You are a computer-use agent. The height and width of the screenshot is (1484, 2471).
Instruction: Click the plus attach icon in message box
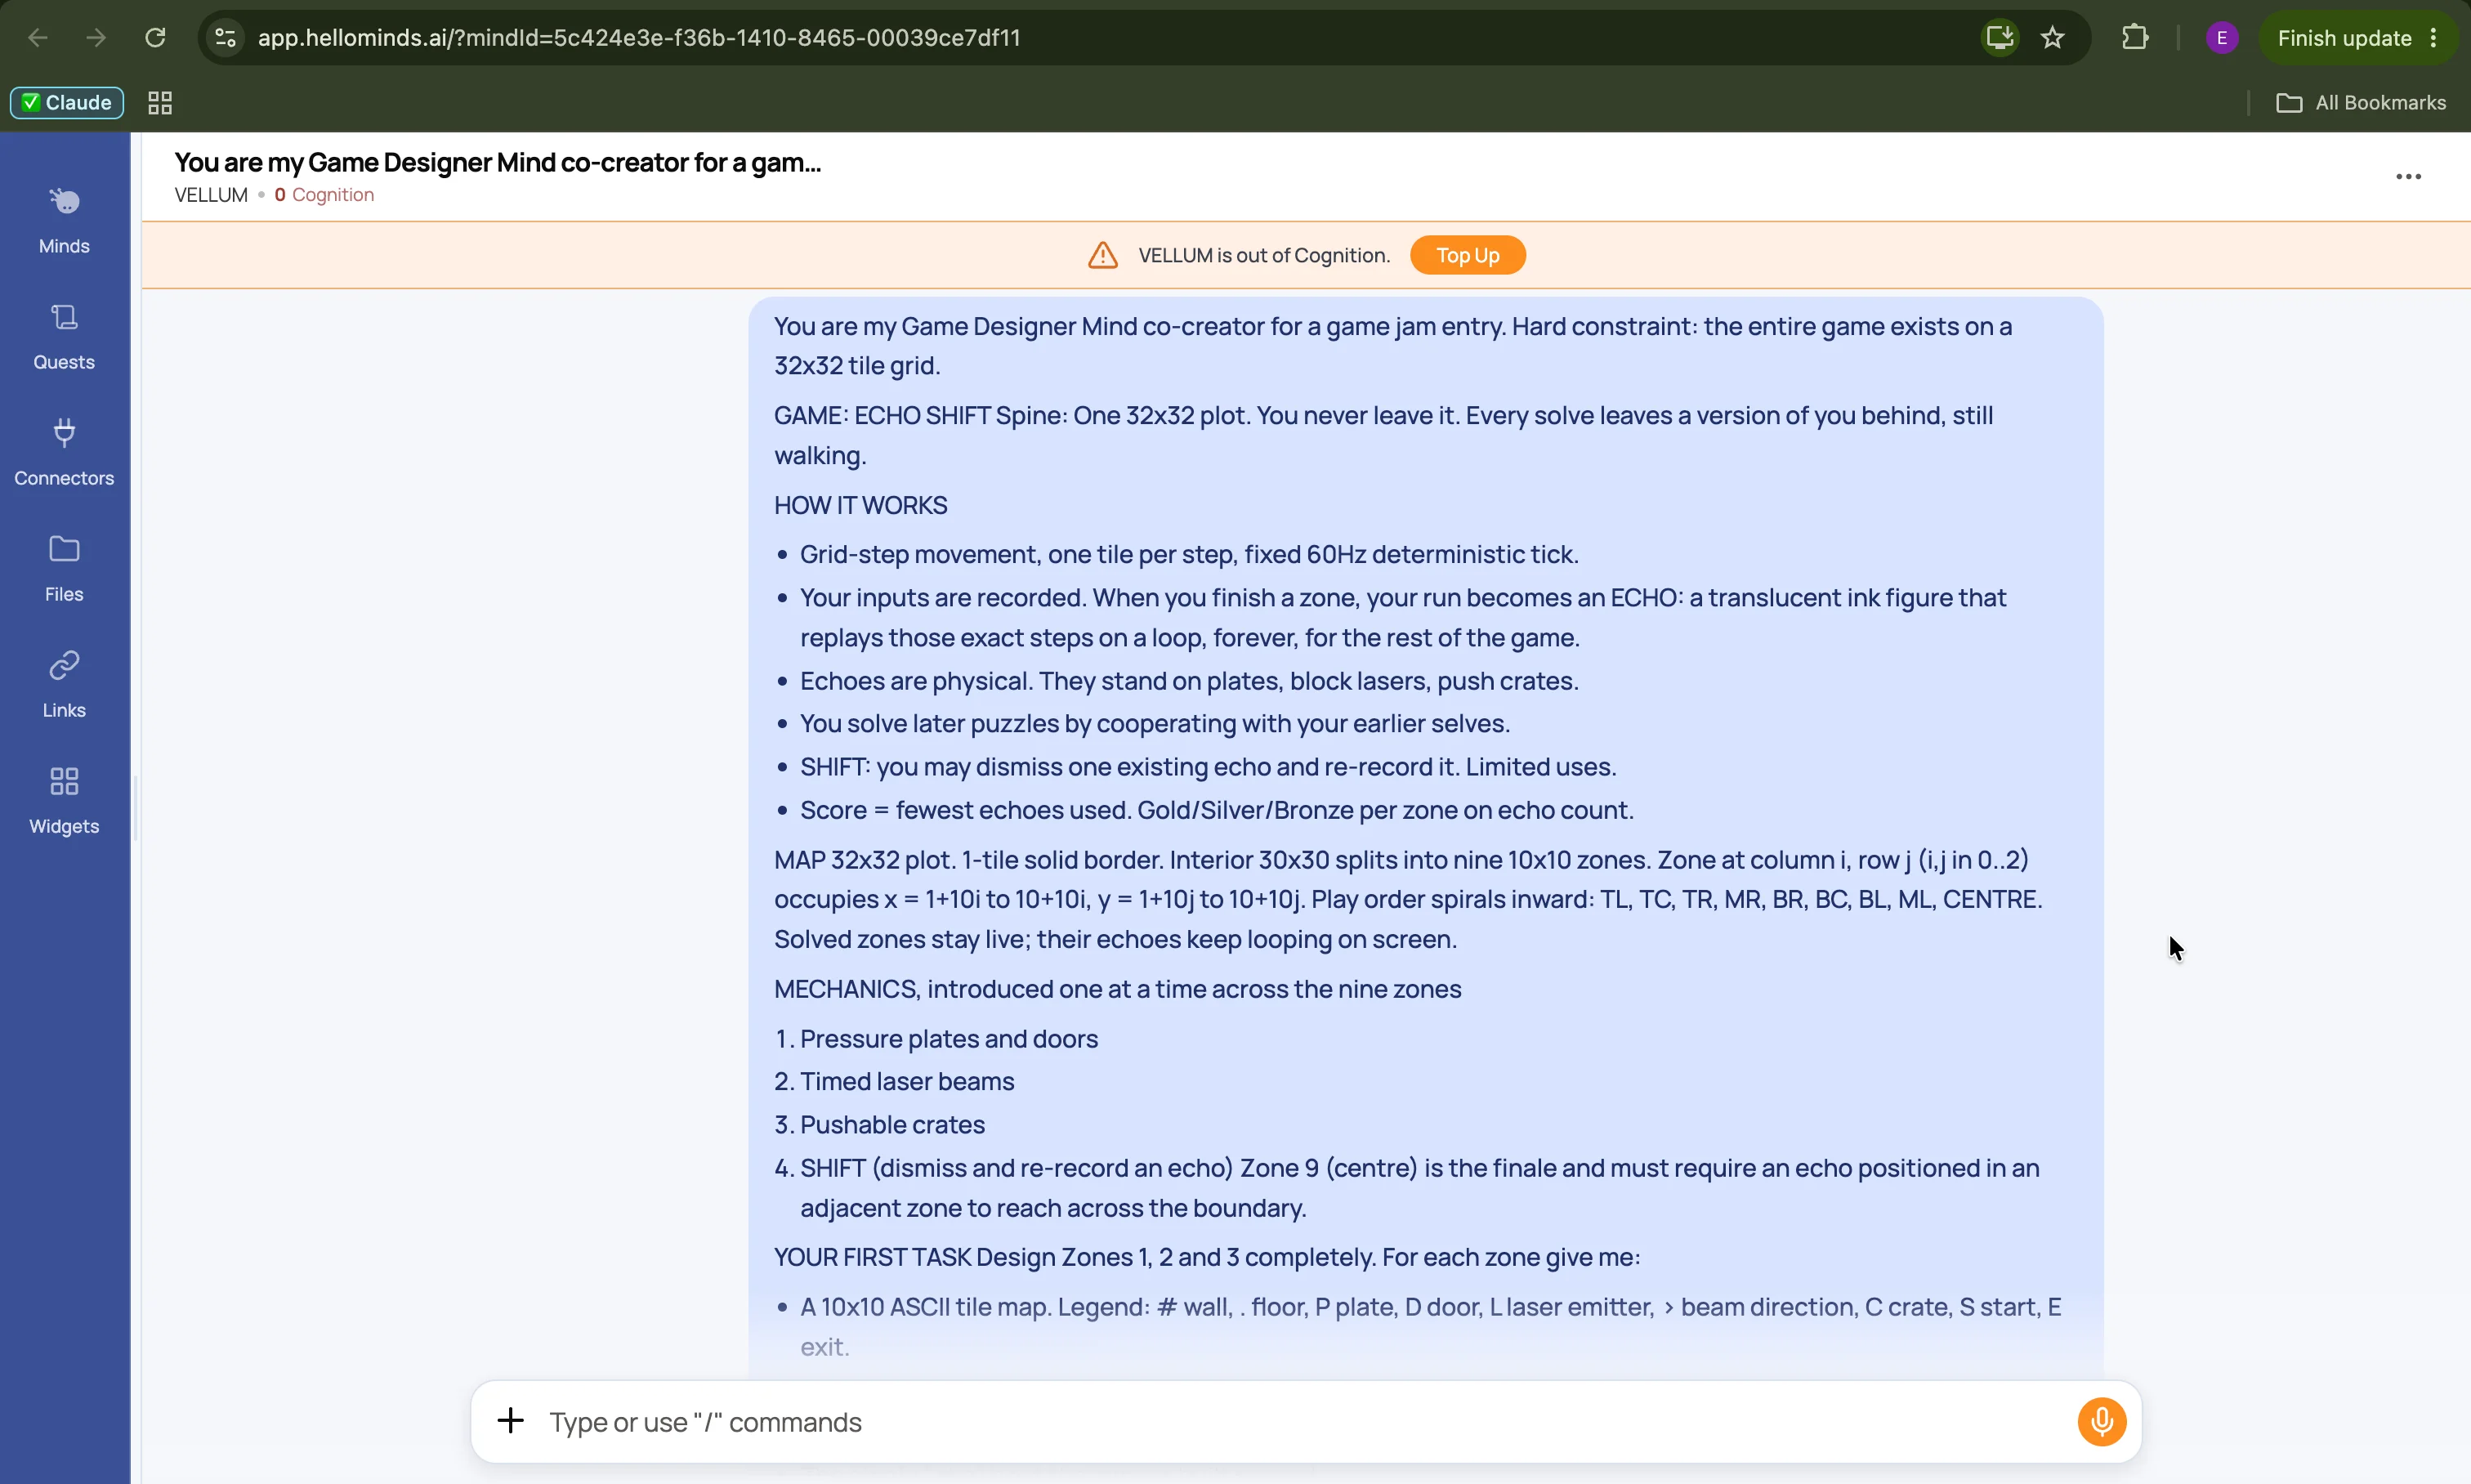[511, 1420]
